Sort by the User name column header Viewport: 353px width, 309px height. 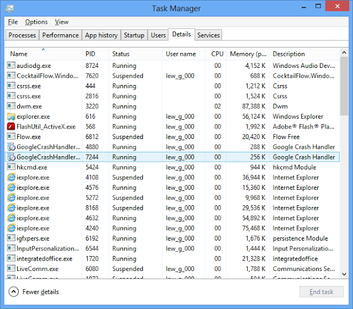[x=184, y=54]
